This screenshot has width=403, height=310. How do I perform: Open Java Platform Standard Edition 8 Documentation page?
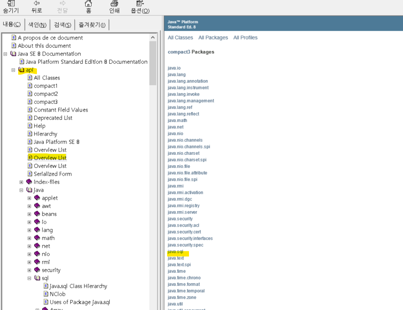click(87, 62)
